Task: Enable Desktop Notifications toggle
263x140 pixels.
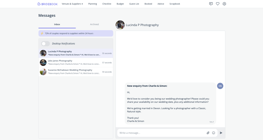Action: (x=46, y=44)
